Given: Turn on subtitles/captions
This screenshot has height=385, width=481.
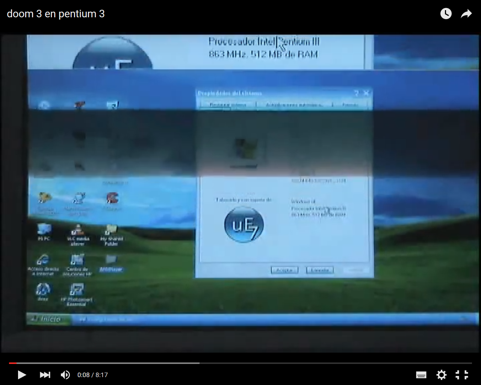Looking at the screenshot, I should pyautogui.click(x=421, y=375).
